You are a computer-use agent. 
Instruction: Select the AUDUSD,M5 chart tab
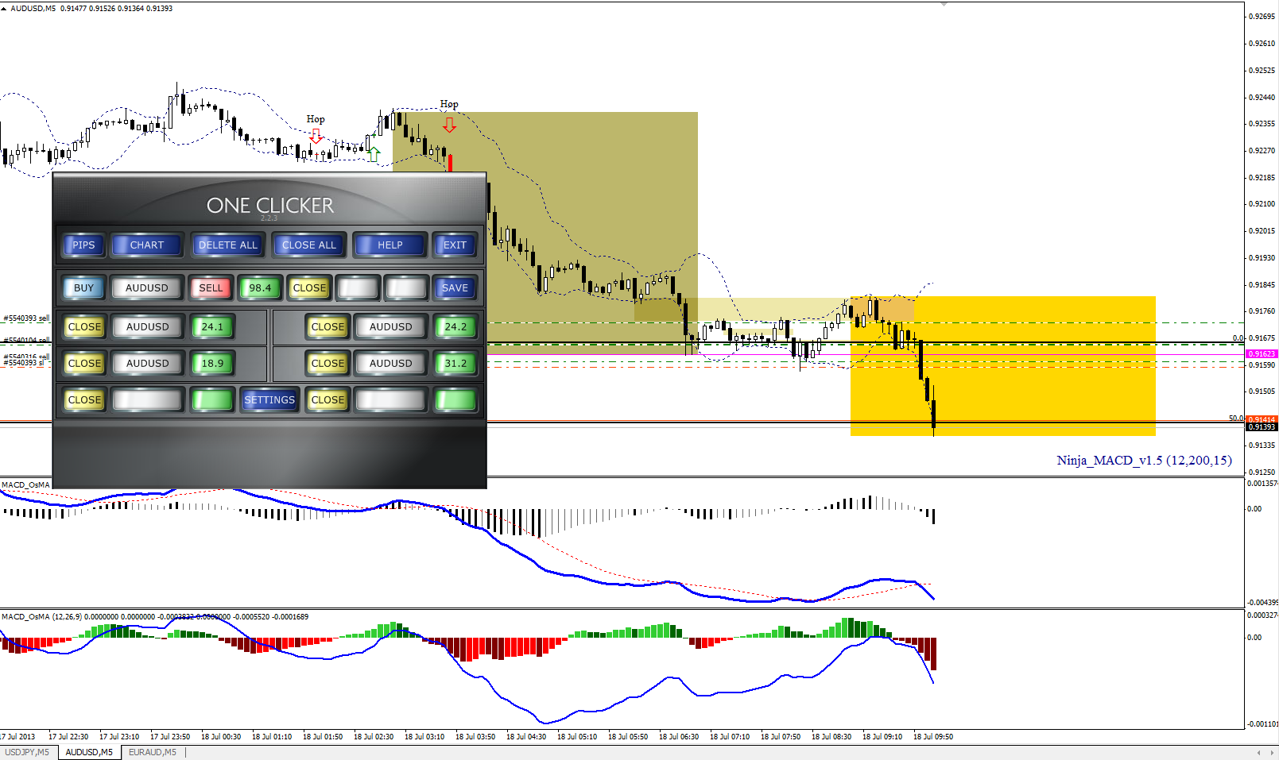click(89, 752)
